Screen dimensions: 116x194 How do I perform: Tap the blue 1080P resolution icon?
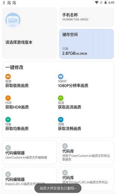tap(61, 76)
